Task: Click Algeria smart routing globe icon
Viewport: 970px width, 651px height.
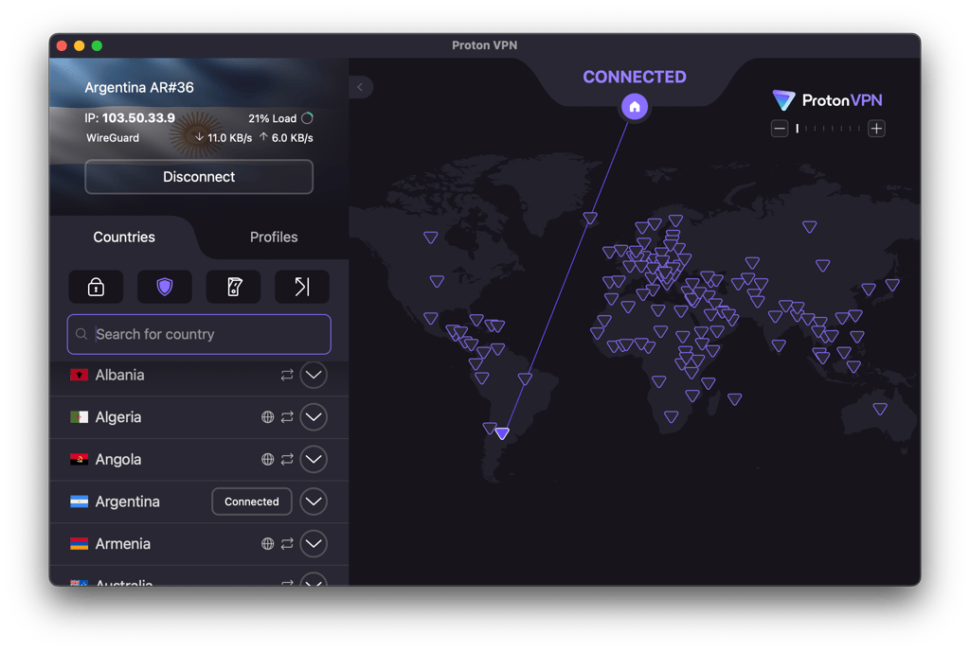Action: tap(267, 417)
